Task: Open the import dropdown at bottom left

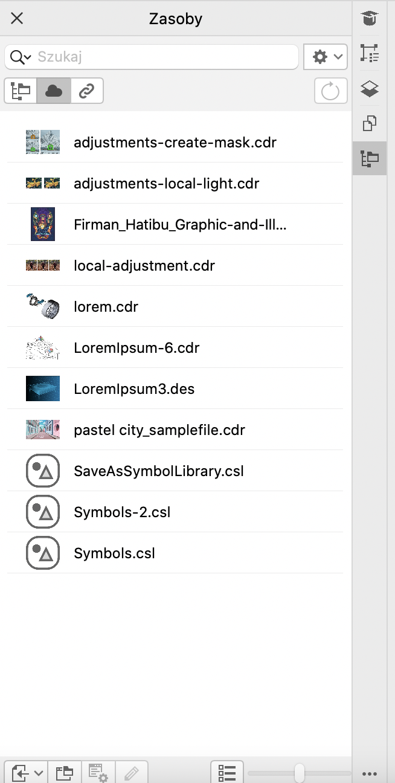Action: tap(26, 773)
